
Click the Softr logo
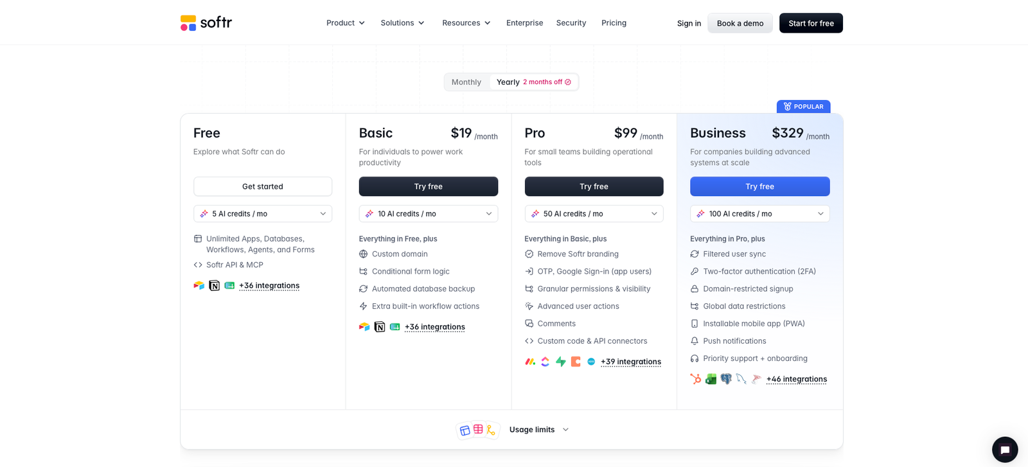tap(206, 23)
